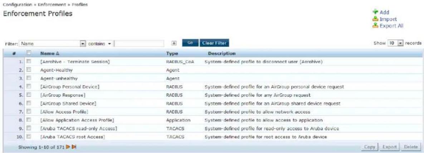Open [AirGroup Response] profile
424x153 pixels.
pyautogui.click(x=63, y=95)
